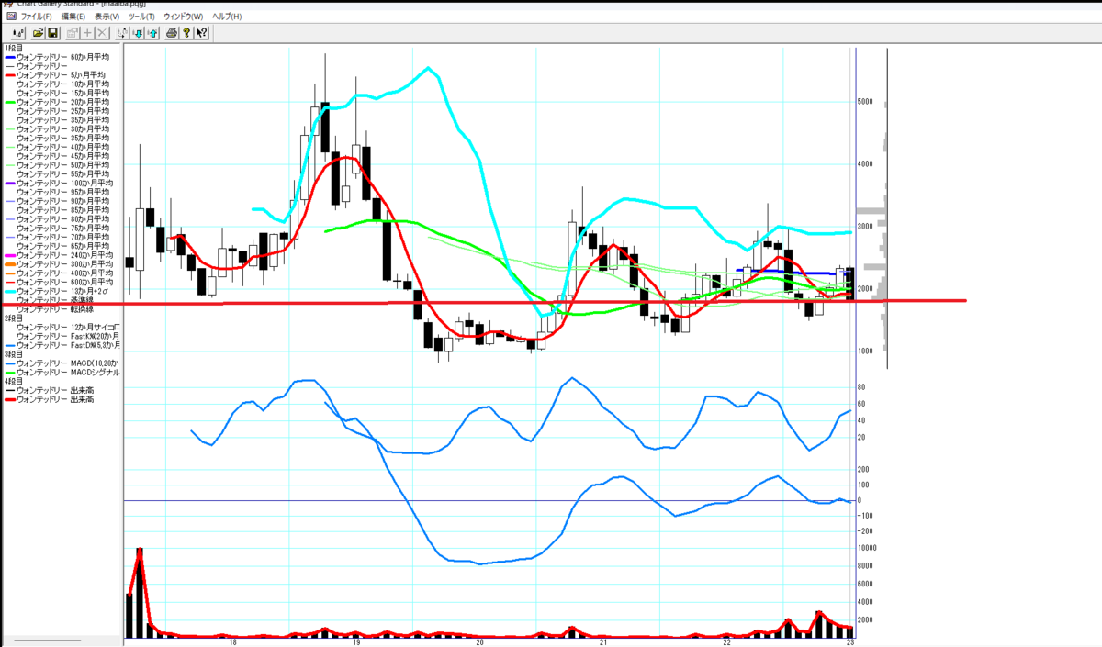Select the 10か月平均 legend row
1102x647 pixels.
pos(62,84)
